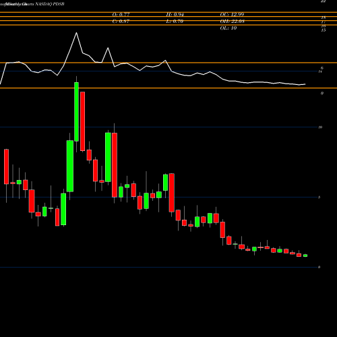The height and width of the screenshot is (337, 337).
Task: Click the 14 axis label beside blue gridline
Action: (320, 71)
